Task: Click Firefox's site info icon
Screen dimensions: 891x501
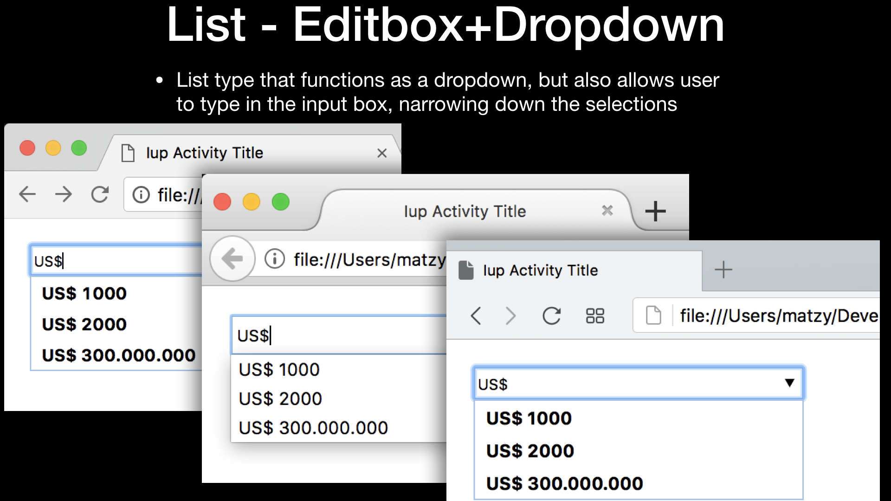Action: pos(275,259)
